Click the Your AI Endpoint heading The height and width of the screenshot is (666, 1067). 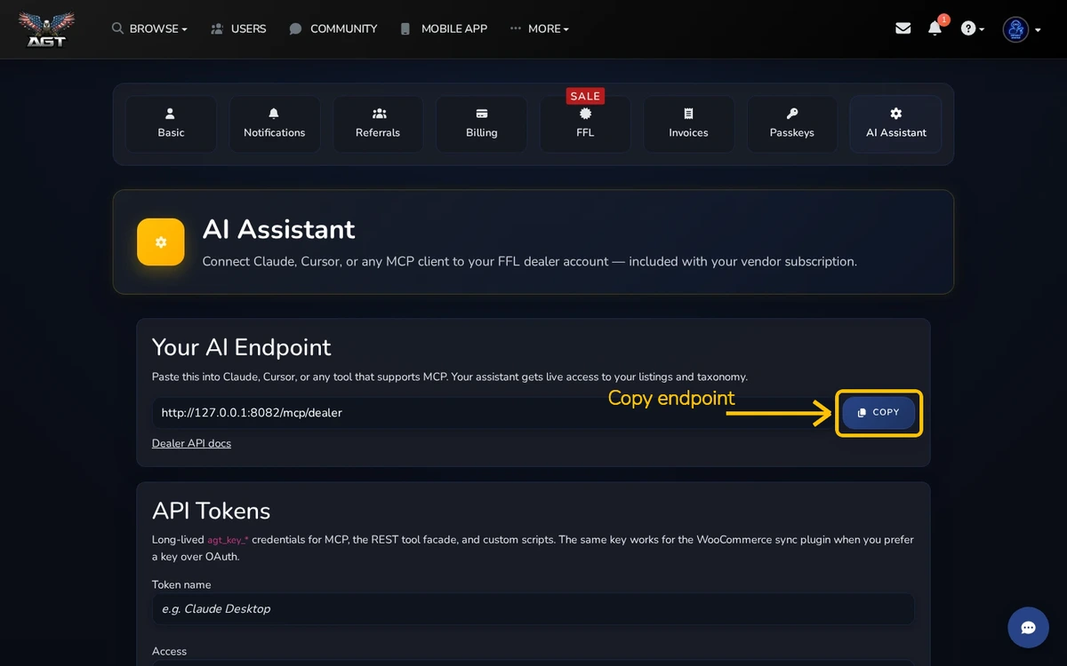click(x=241, y=347)
